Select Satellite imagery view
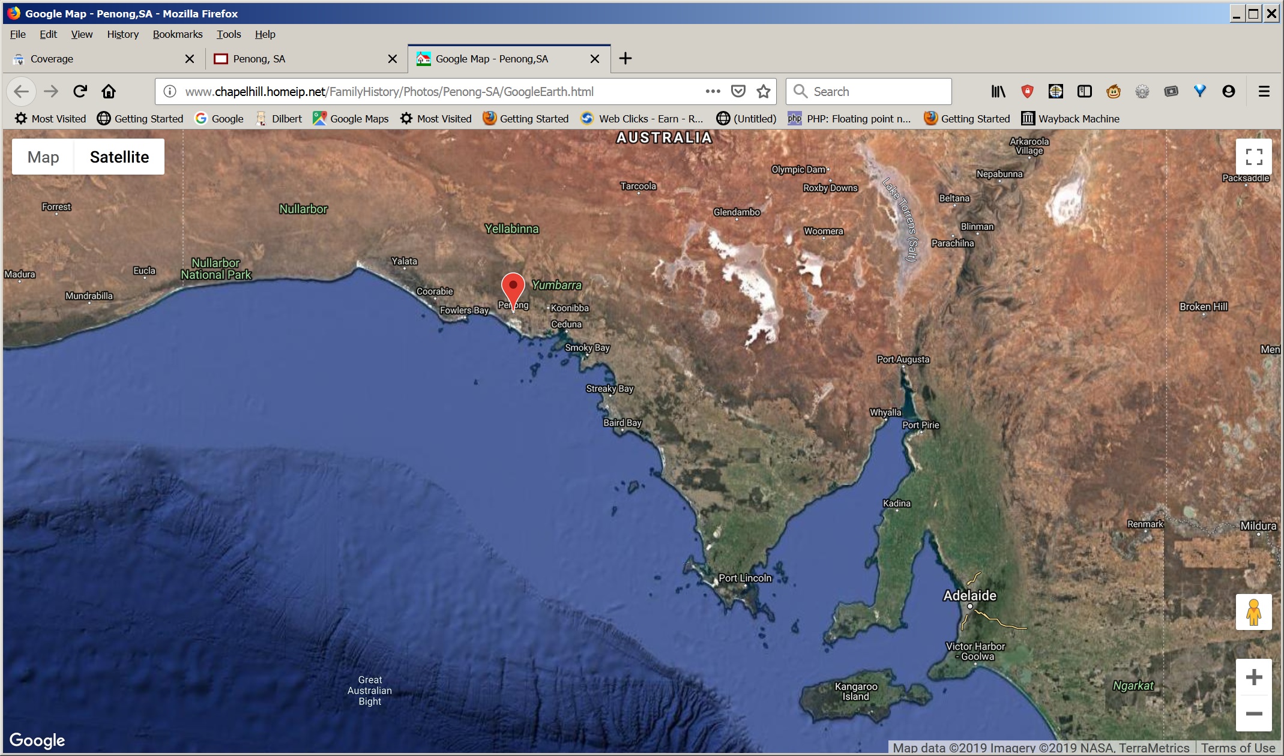 click(x=119, y=157)
